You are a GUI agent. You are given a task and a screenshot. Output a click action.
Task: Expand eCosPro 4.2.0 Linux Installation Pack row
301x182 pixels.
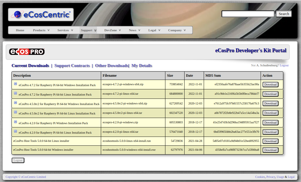pos(15,131)
